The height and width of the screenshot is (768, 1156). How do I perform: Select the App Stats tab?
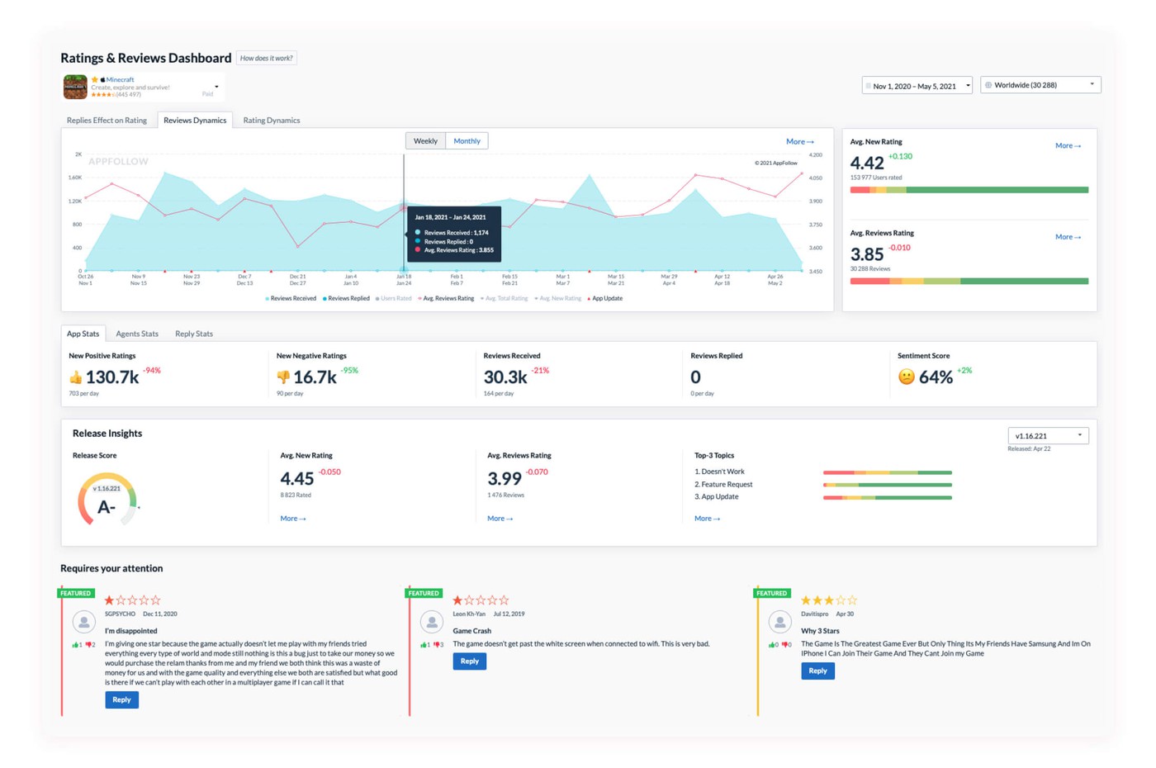click(83, 334)
